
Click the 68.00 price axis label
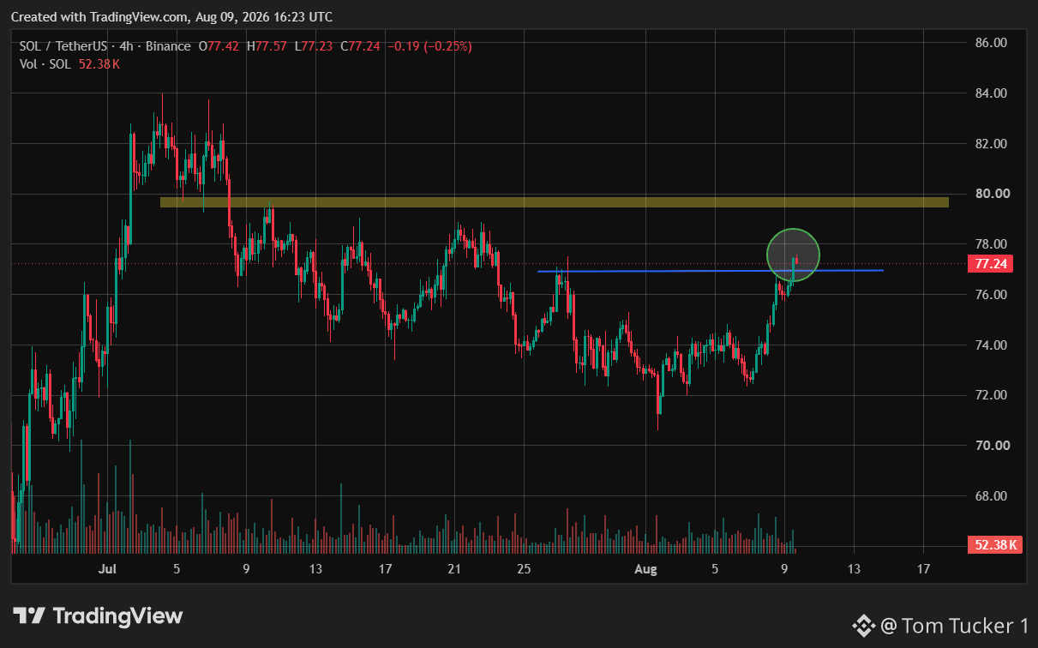coord(990,496)
